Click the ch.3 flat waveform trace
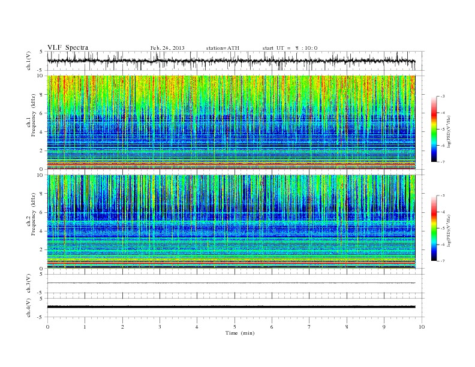This screenshot has width=475, height=367. click(231, 283)
